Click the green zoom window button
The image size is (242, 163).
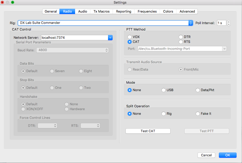click(13, 2)
